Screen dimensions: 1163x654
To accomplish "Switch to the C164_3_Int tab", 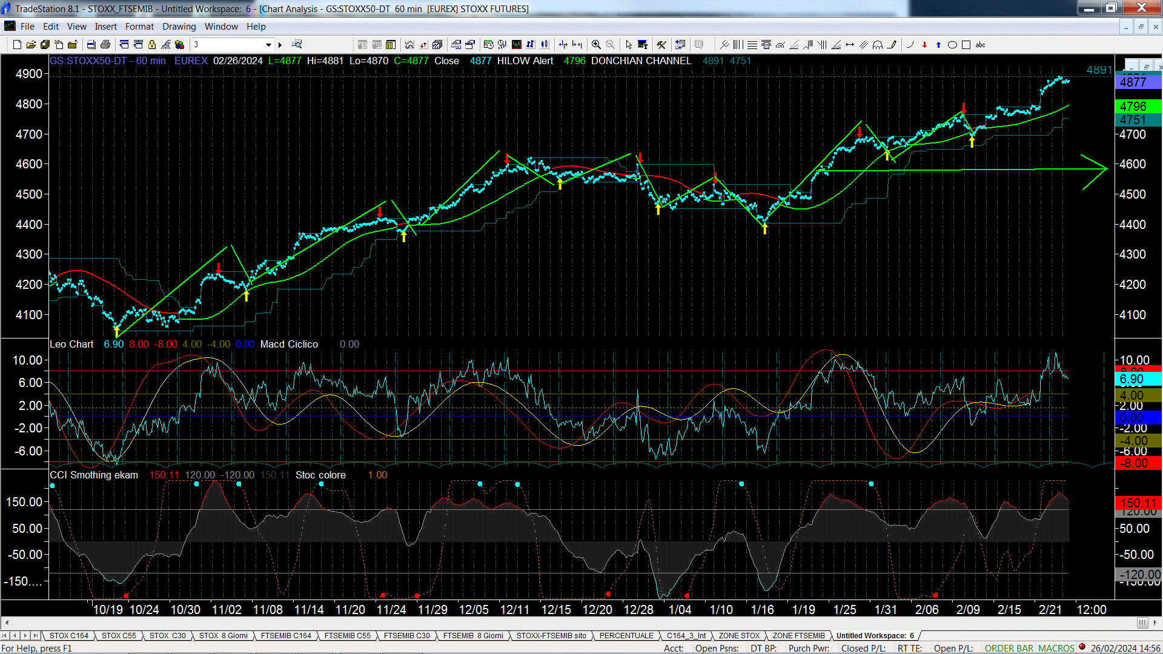I will click(x=686, y=636).
